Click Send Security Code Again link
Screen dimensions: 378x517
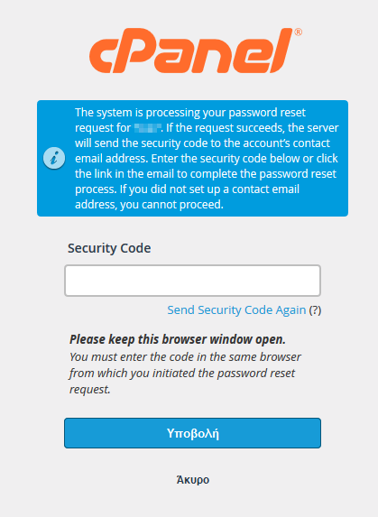236,310
